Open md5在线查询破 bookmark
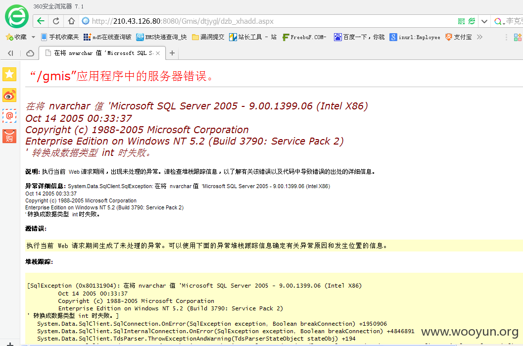This screenshot has height=346, width=523. (107, 37)
